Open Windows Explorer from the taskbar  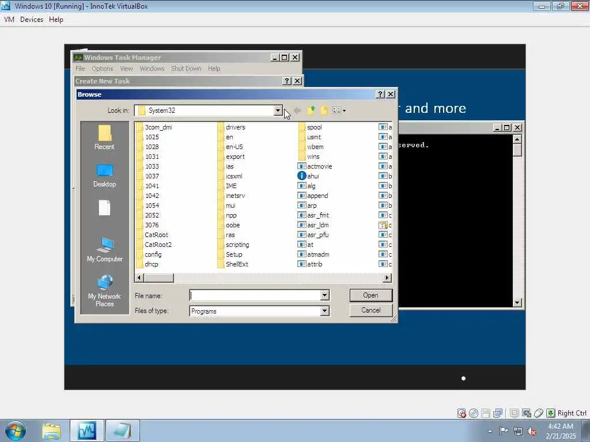click(x=51, y=430)
